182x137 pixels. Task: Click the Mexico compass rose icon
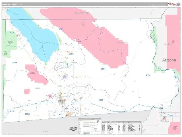click(73, 129)
